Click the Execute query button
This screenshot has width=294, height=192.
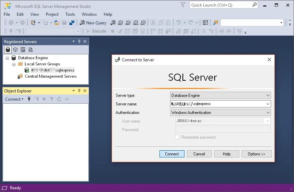coord(97,31)
